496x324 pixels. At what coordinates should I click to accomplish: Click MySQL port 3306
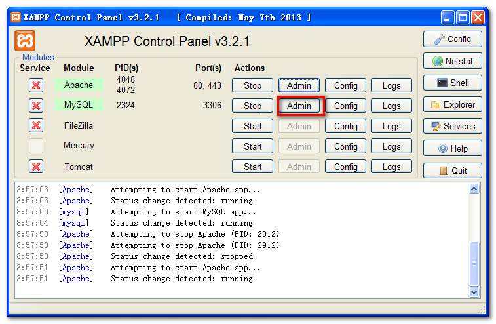coord(212,105)
